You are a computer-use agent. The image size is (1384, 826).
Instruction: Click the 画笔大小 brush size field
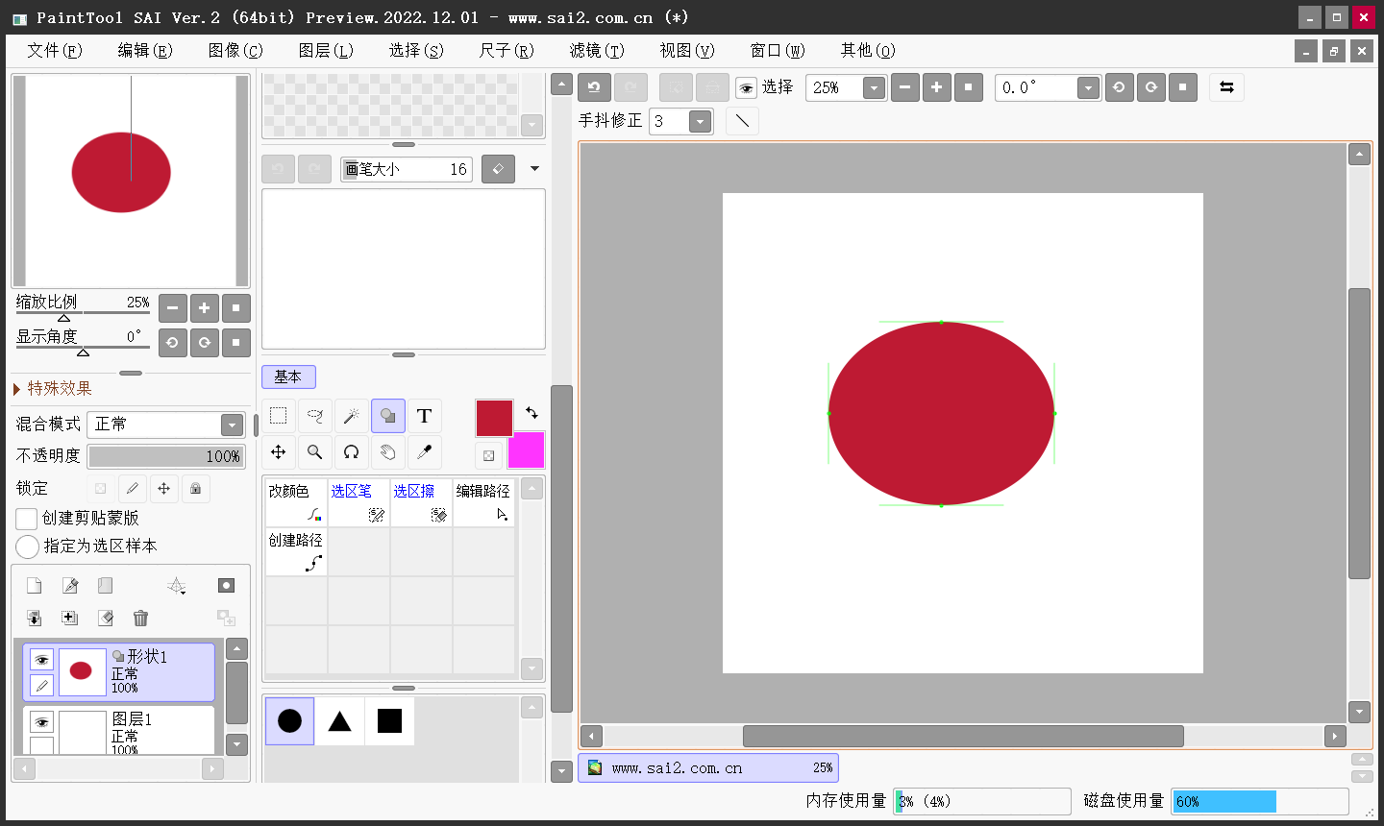pyautogui.click(x=407, y=169)
